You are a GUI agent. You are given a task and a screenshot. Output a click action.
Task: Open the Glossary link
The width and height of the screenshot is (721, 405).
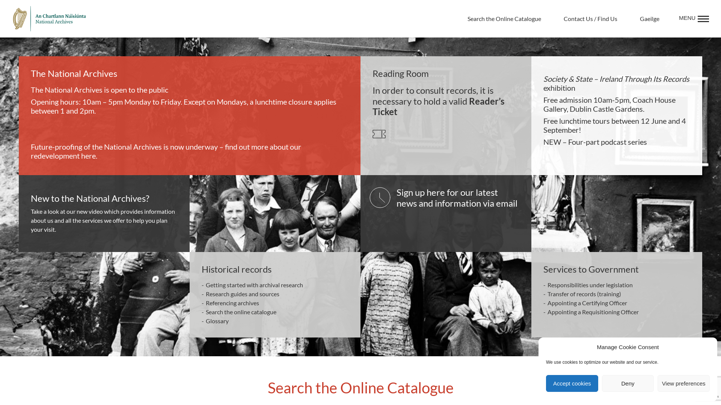pyautogui.click(x=217, y=321)
